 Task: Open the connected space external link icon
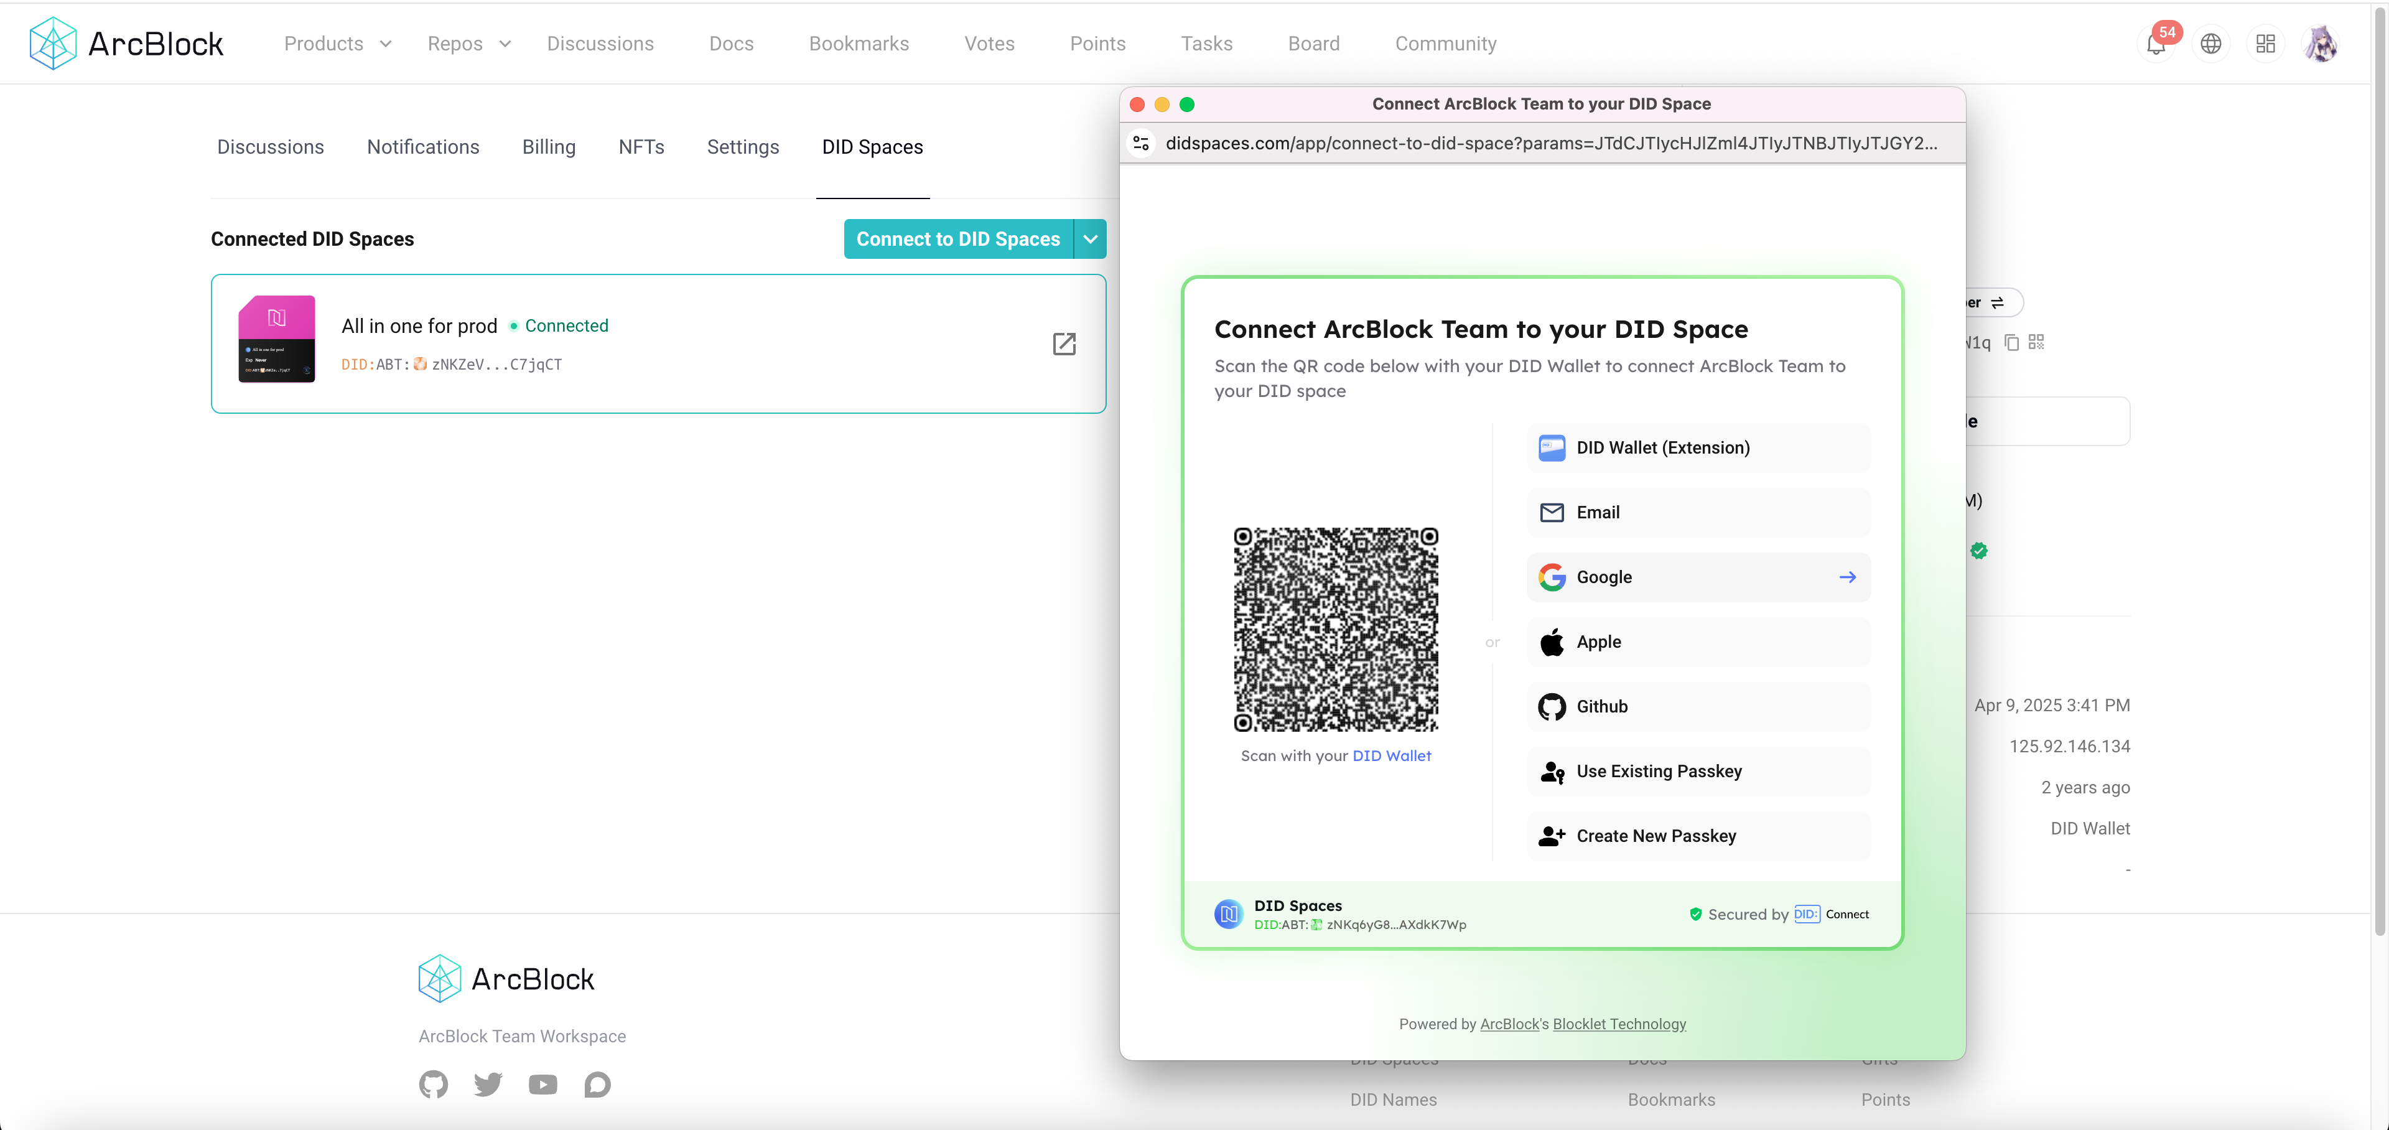pos(1064,344)
